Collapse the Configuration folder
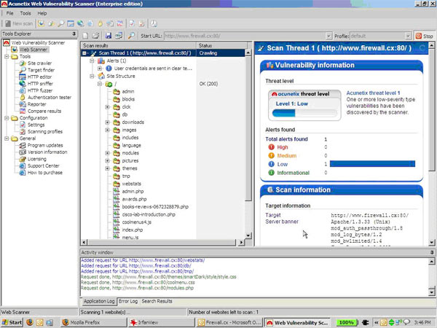 pos(7,118)
